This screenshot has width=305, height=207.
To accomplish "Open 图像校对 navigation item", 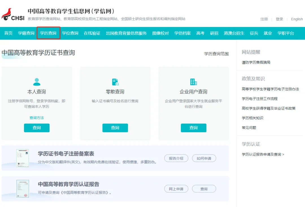I will pyautogui.click(x=160, y=33).
